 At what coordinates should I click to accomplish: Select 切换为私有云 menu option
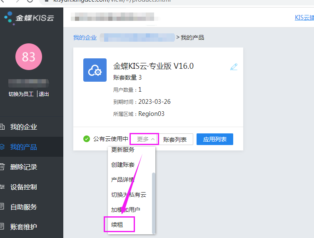click(129, 195)
